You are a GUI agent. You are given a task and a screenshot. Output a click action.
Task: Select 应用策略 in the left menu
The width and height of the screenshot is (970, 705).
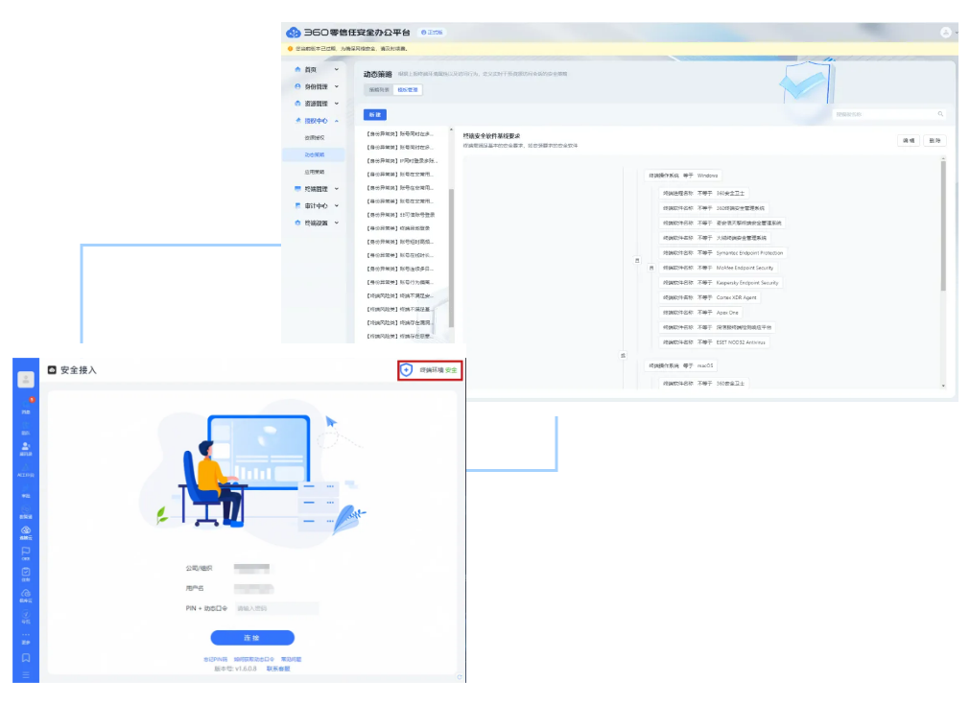click(314, 172)
